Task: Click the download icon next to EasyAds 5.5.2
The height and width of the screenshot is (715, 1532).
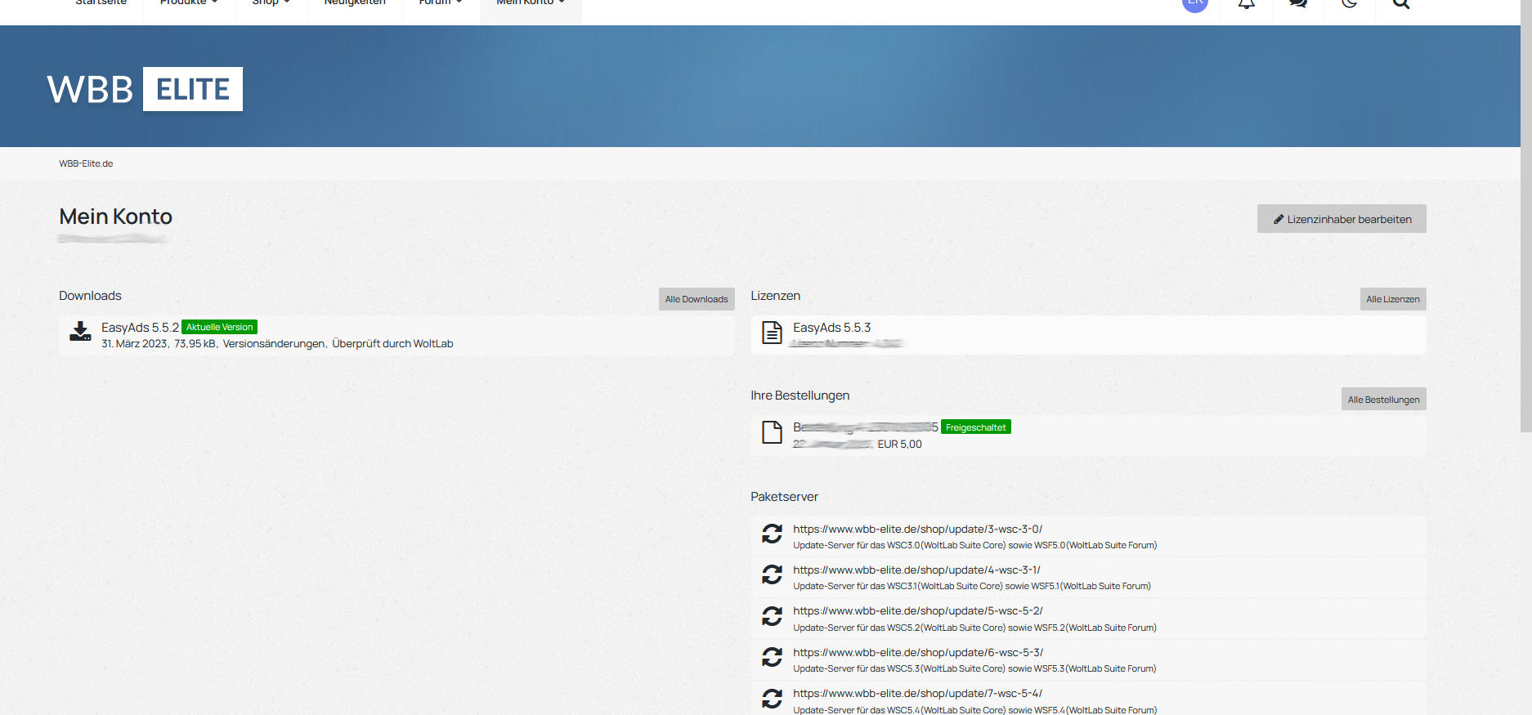Action: click(80, 332)
